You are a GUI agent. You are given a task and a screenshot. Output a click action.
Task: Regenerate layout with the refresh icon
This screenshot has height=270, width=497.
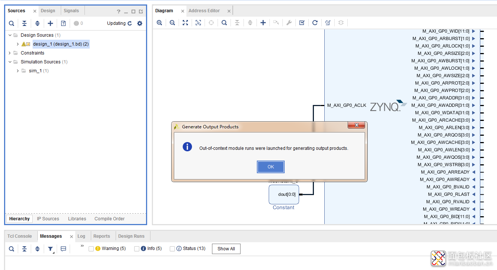(x=315, y=23)
